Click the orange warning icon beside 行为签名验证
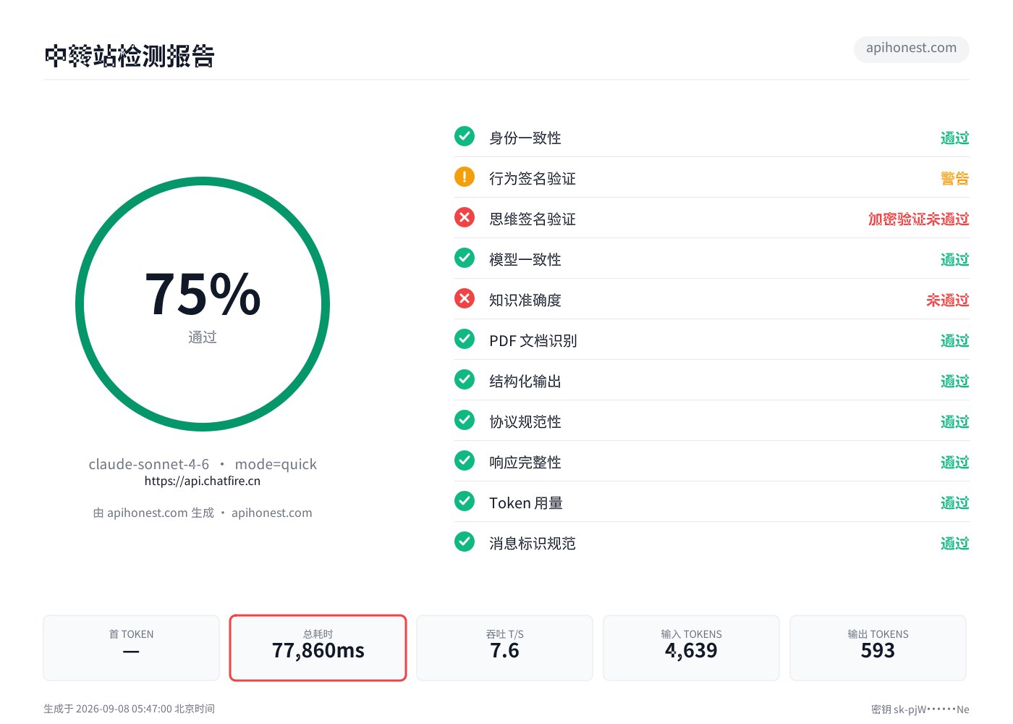Viewport: 1013px width, 724px height. [x=465, y=177]
